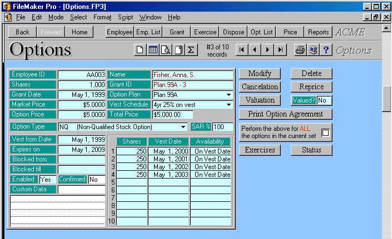Click the blue book icon beside printer
The width and height of the screenshot is (392, 239).
pos(313,50)
